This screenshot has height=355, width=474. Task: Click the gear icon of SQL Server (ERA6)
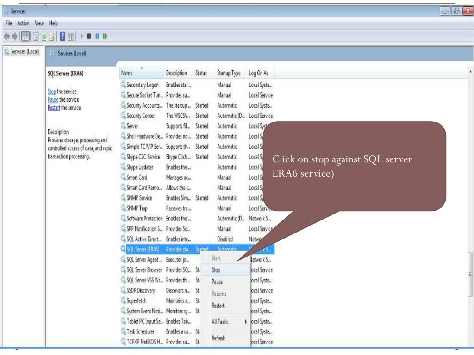click(123, 249)
